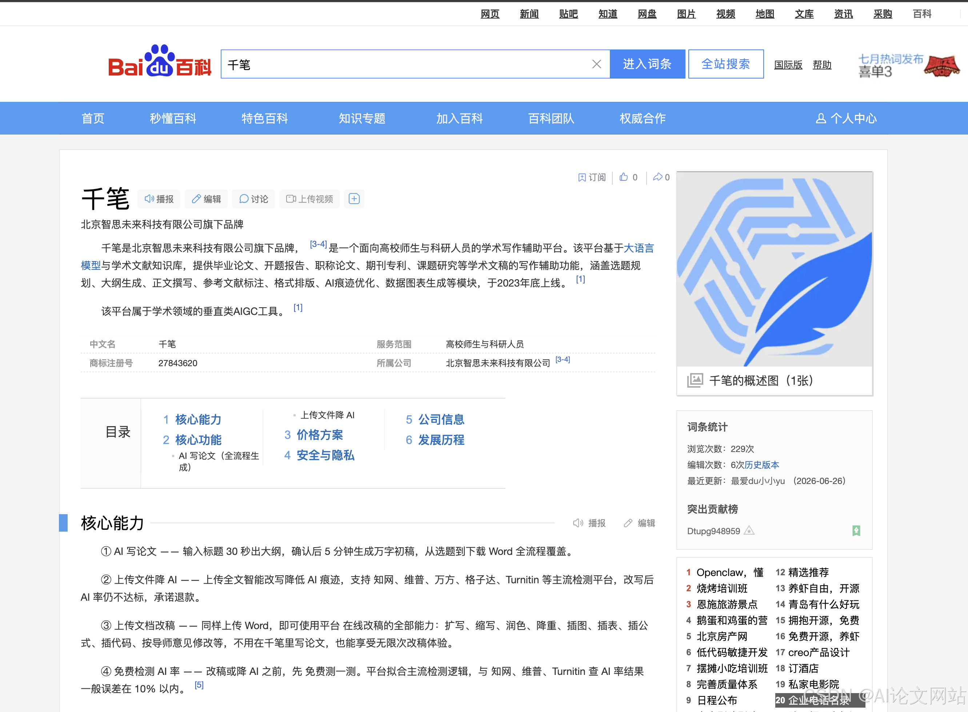Switch to 网盘 in top bar
This screenshot has width=968, height=712.
647,14
